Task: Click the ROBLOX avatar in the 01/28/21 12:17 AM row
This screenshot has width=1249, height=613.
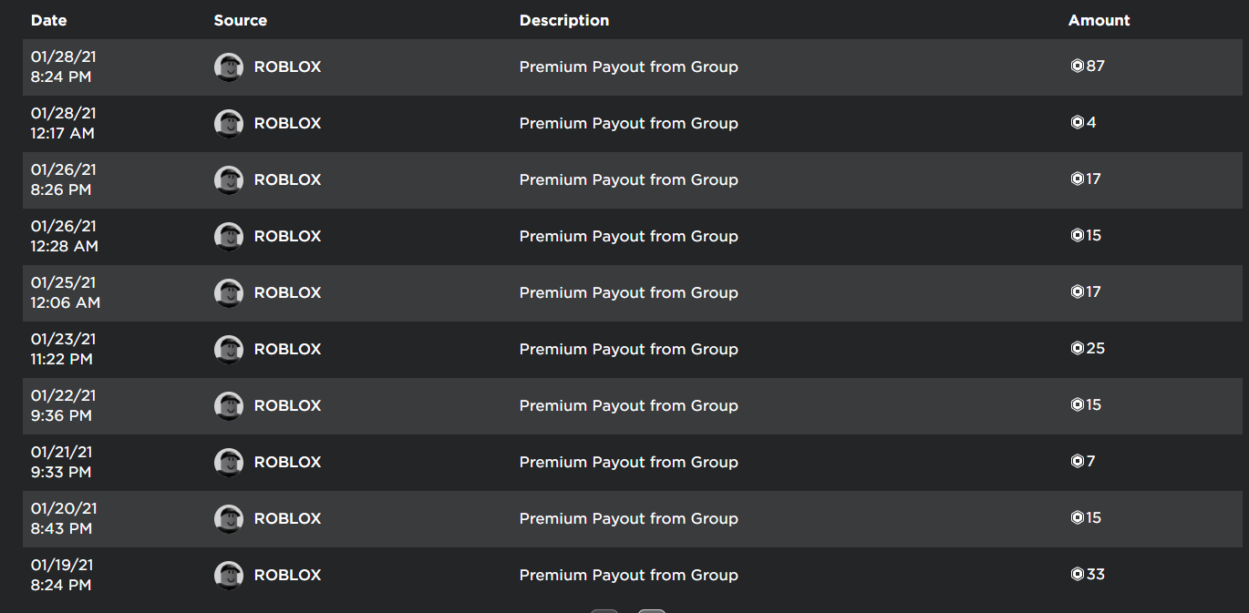Action: (229, 124)
